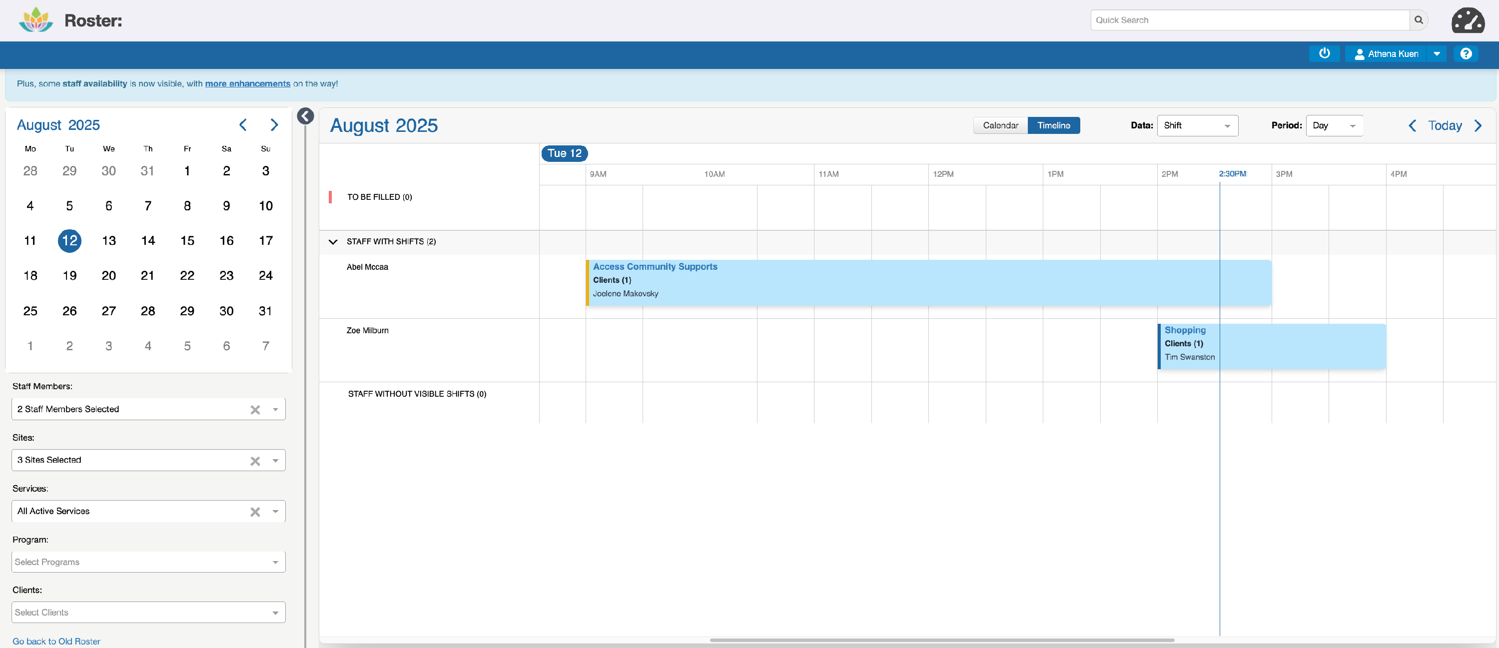Click the timeline horizontal scrollbar
This screenshot has width=1499, height=648.
coord(941,640)
